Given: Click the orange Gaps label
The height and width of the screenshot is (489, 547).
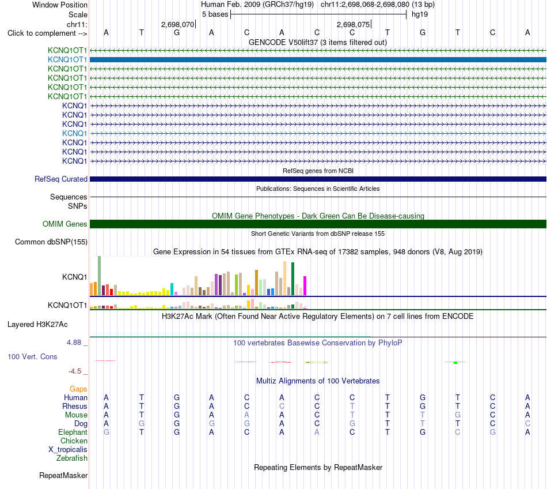Looking at the screenshot, I should 78,389.
